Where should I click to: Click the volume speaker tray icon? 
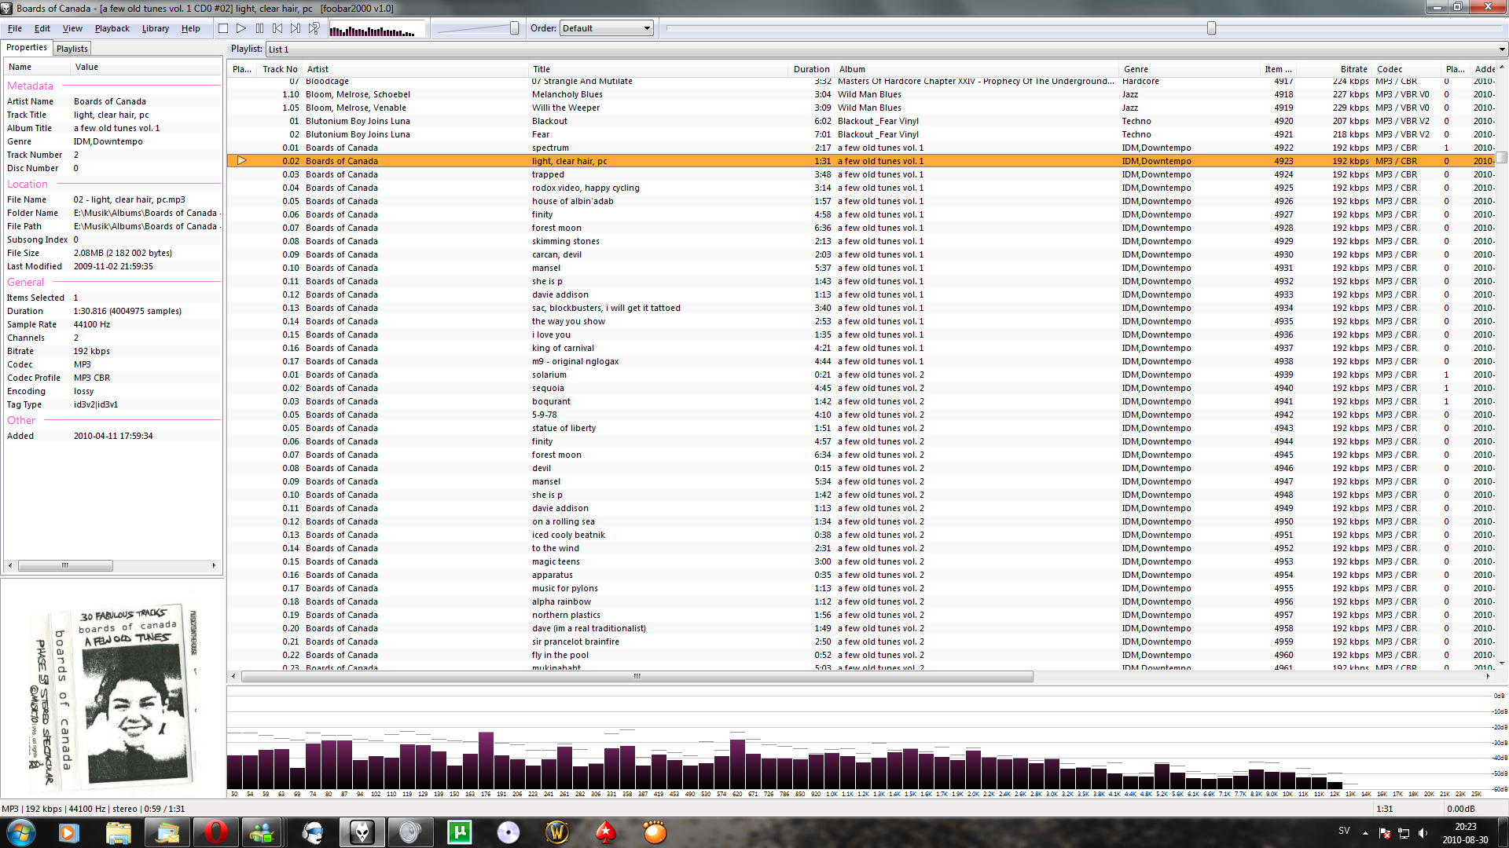click(x=1423, y=833)
